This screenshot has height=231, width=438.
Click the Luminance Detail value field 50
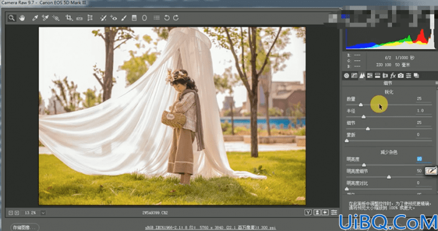419,171
